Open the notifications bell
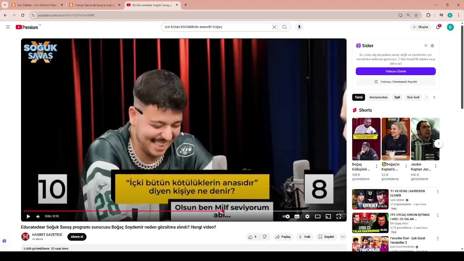This screenshot has height=261, width=464. 438,27
